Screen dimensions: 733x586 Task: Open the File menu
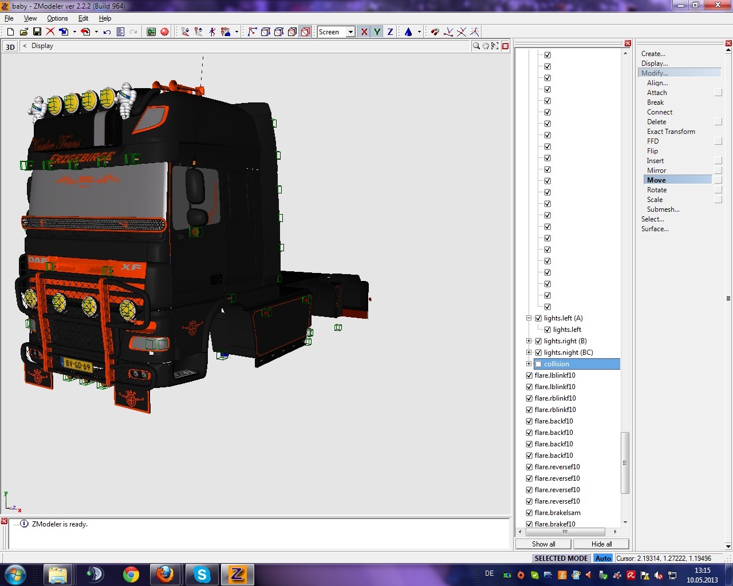click(x=9, y=18)
